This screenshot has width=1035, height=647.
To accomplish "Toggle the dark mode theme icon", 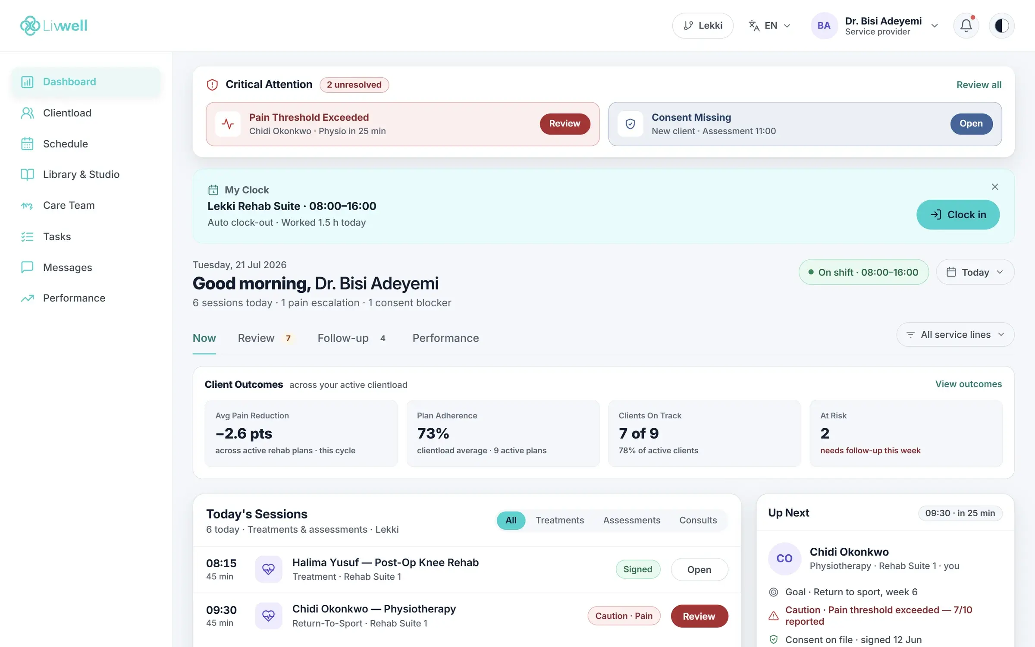I will coord(1001,25).
